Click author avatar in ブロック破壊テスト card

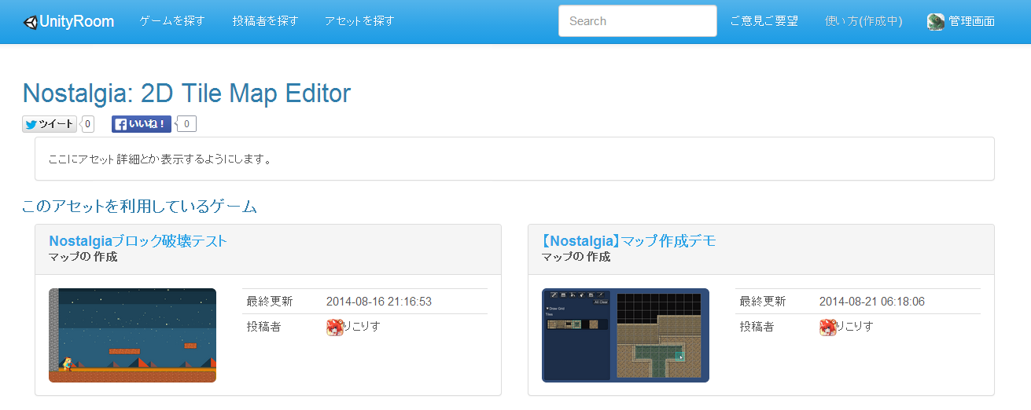point(335,328)
